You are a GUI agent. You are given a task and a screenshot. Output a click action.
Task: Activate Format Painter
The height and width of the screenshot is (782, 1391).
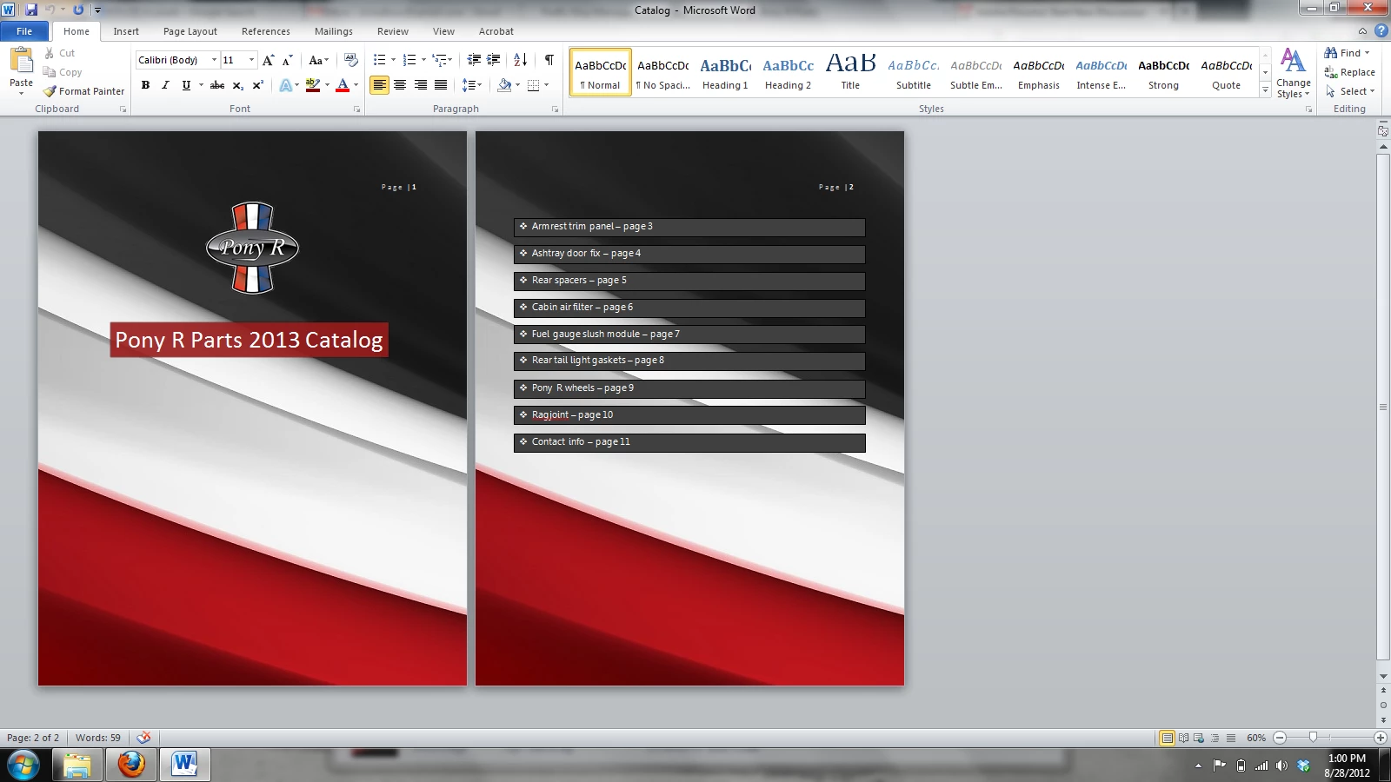(84, 91)
